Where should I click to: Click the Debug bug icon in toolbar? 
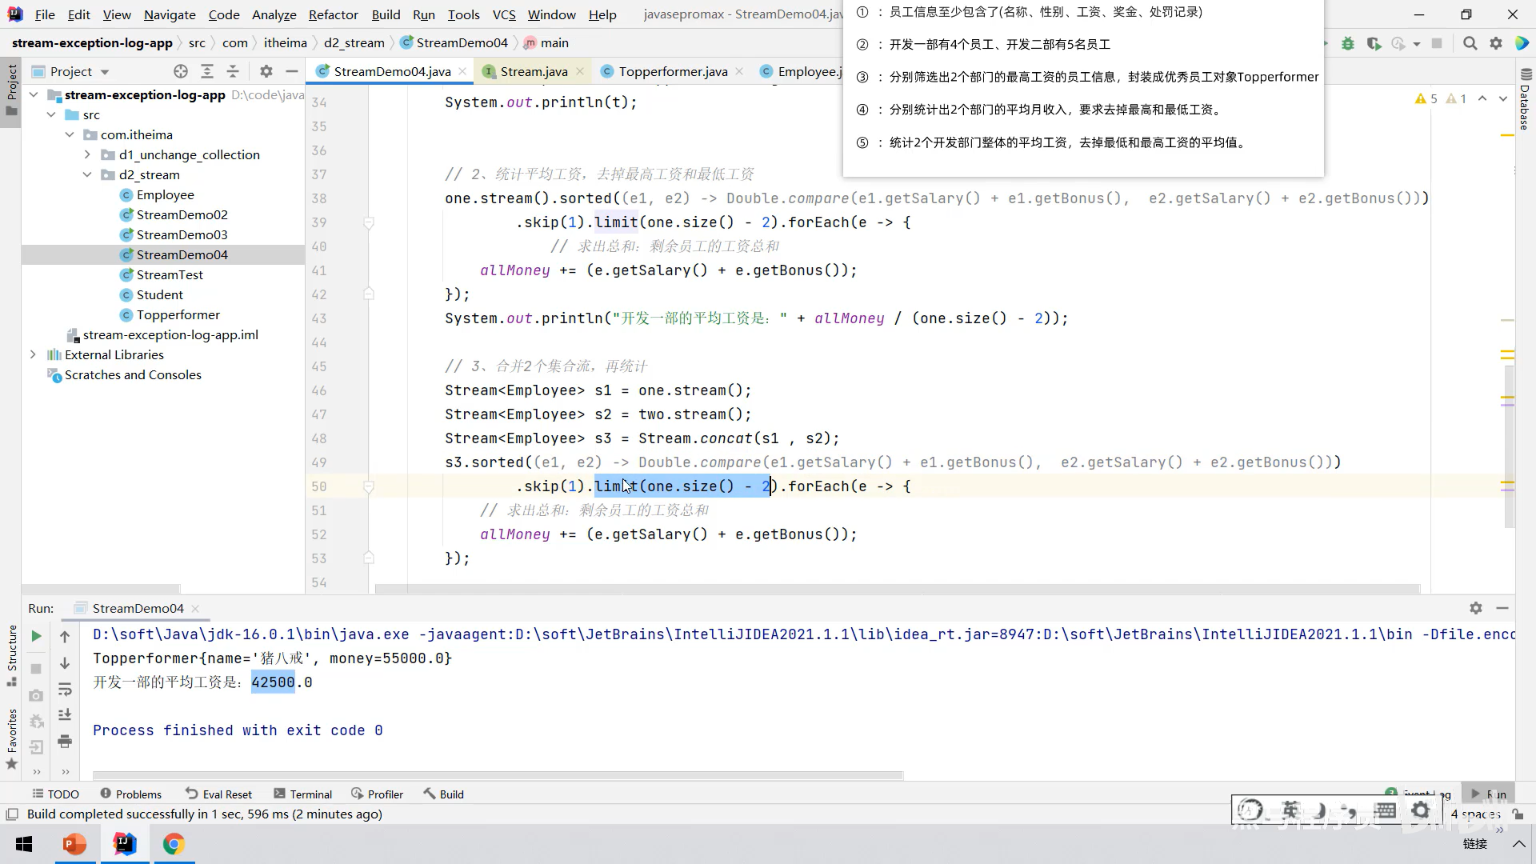click(x=1348, y=43)
